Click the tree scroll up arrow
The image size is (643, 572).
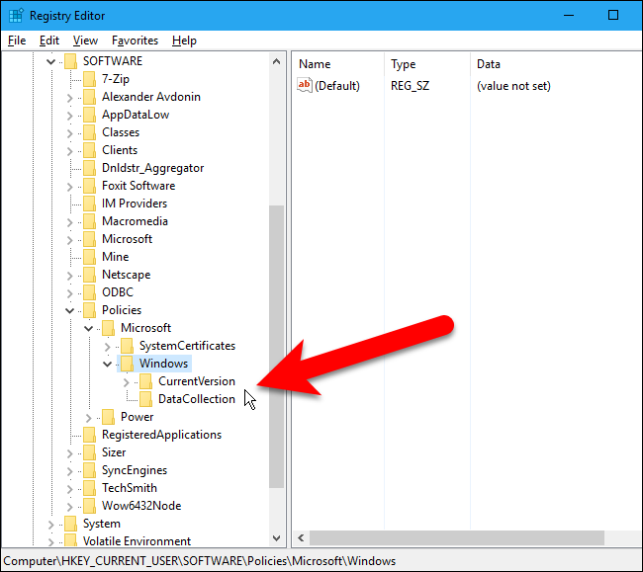pos(276,62)
